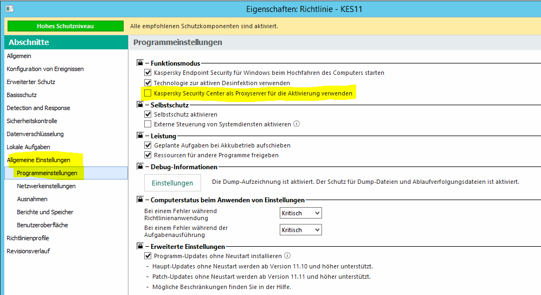Toggle the Debug-Informationen lock icon

140,166
